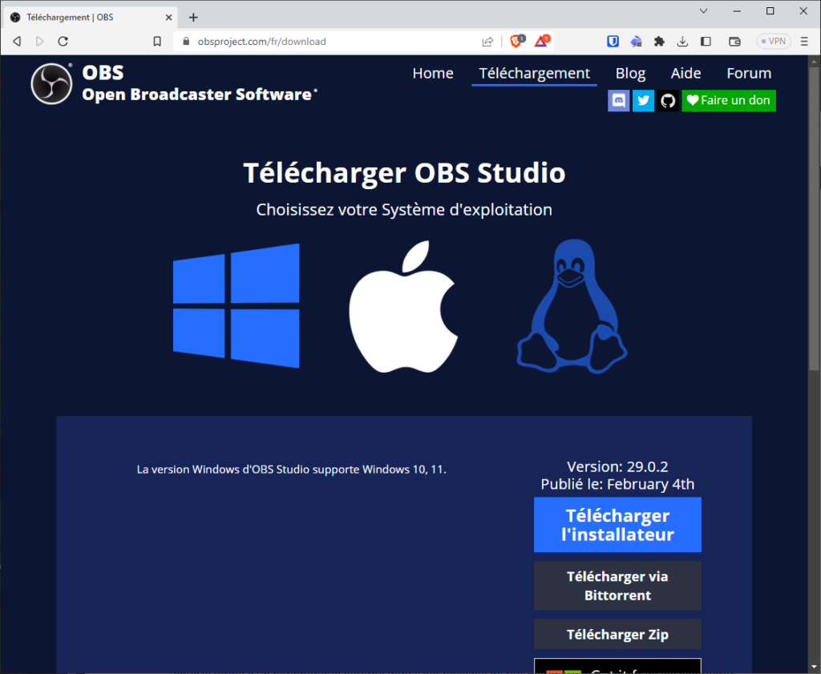Open the VPN button in the toolbar
Image resolution: width=821 pixels, height=674 pixels.
click(x=774, y=42)
